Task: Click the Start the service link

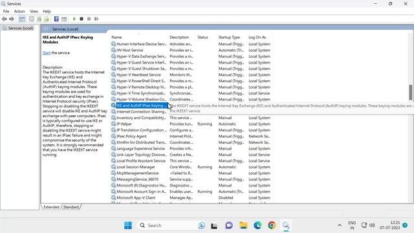Action: click(x=47, y=53)
